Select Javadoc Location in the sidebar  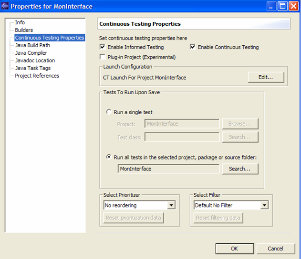coord(35,60)
